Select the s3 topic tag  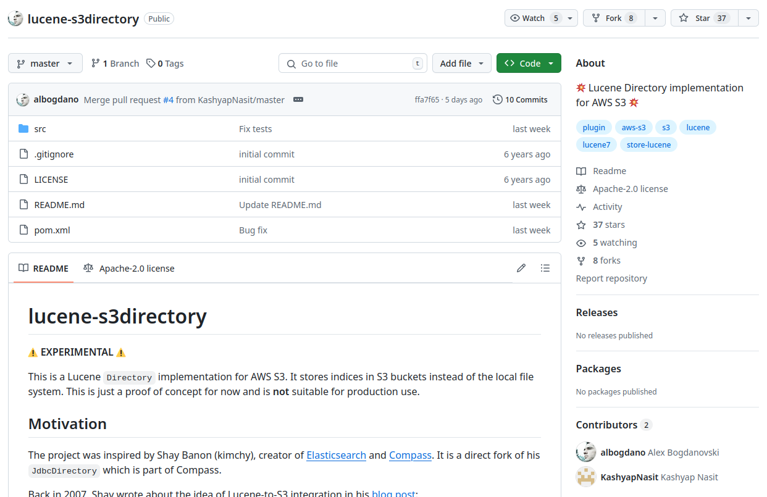point(666,127)
